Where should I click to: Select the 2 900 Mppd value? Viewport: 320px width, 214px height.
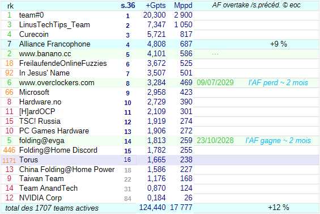(183, 15)
